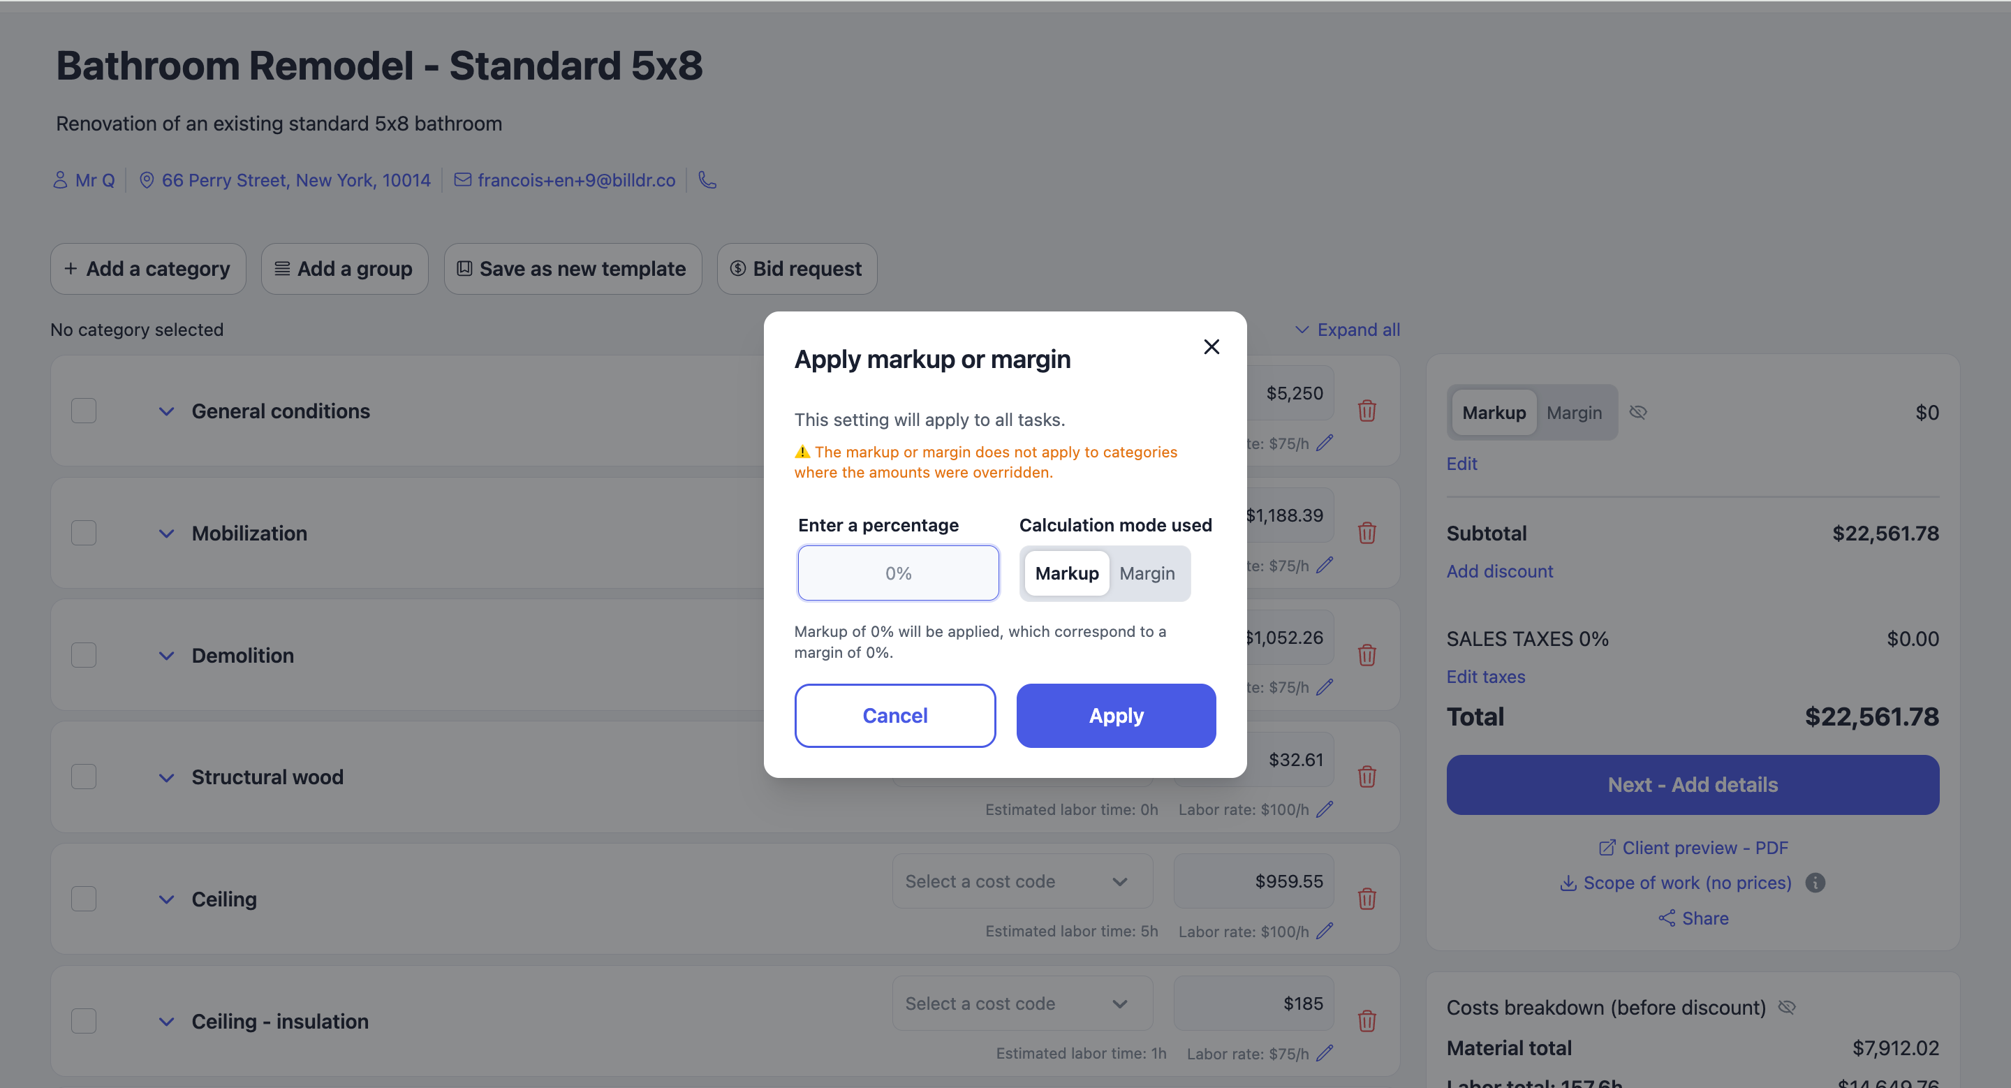Toggle markup visibility eye icon in summary
The width and height of the screenshot is (2011, 1088).
point(1638,412)
